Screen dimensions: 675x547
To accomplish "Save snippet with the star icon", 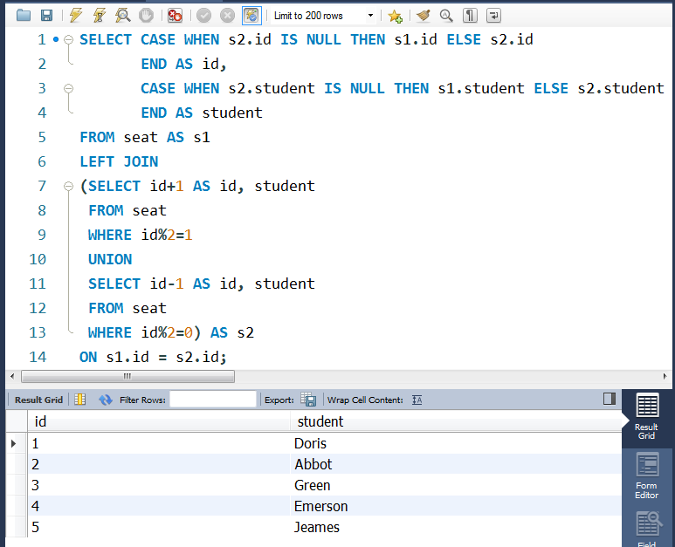I will tap(395, 16).
